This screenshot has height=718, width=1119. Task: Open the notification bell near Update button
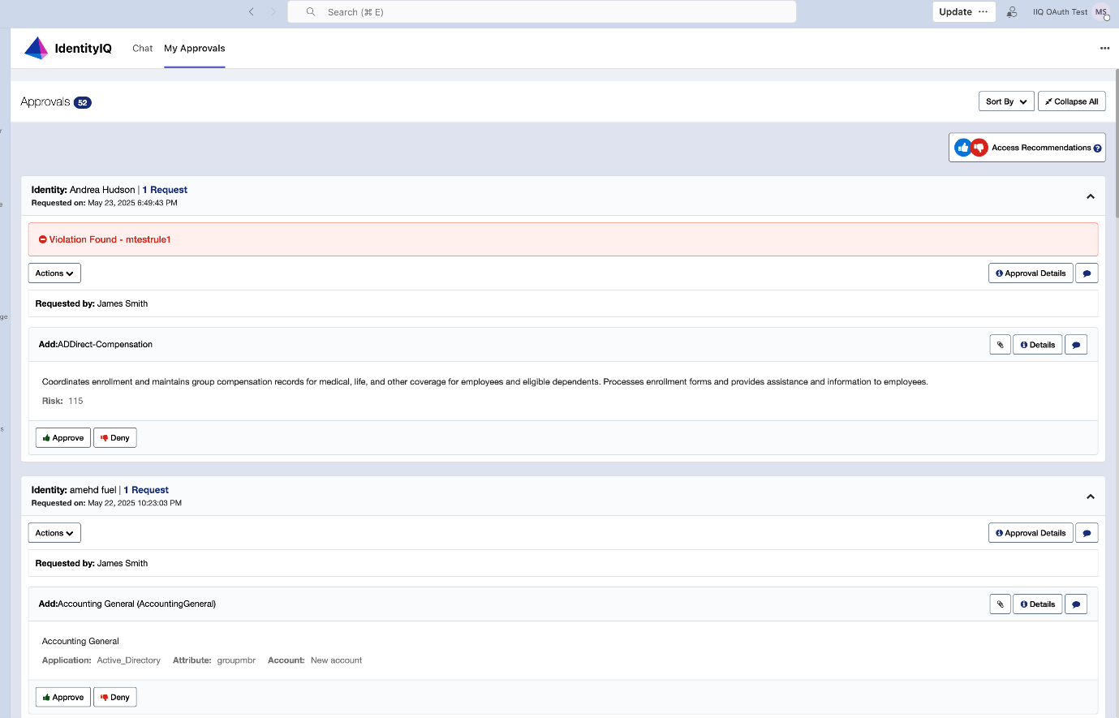[x=1011, y=11]
